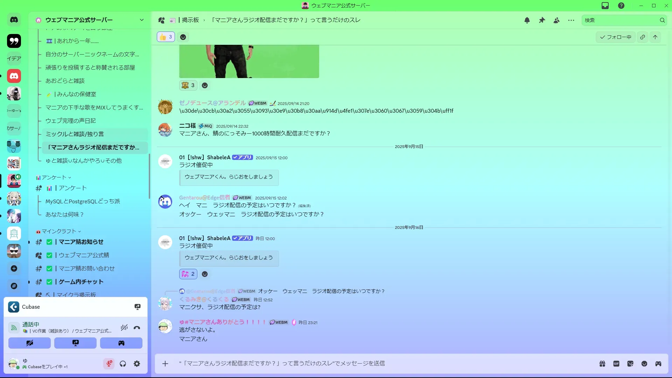The image size is (672, 378).
Task: Select マニア鯖お知らせ channel
Action: click(81, 242)
